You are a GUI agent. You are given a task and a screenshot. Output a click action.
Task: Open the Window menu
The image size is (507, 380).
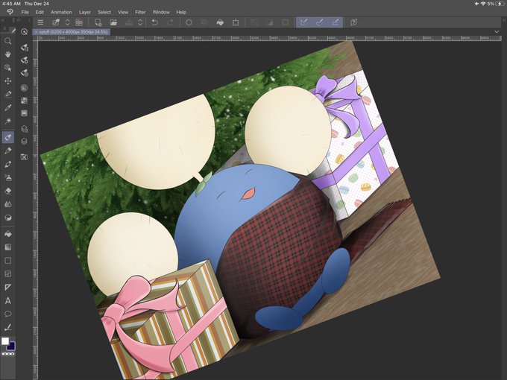[161, 12]
